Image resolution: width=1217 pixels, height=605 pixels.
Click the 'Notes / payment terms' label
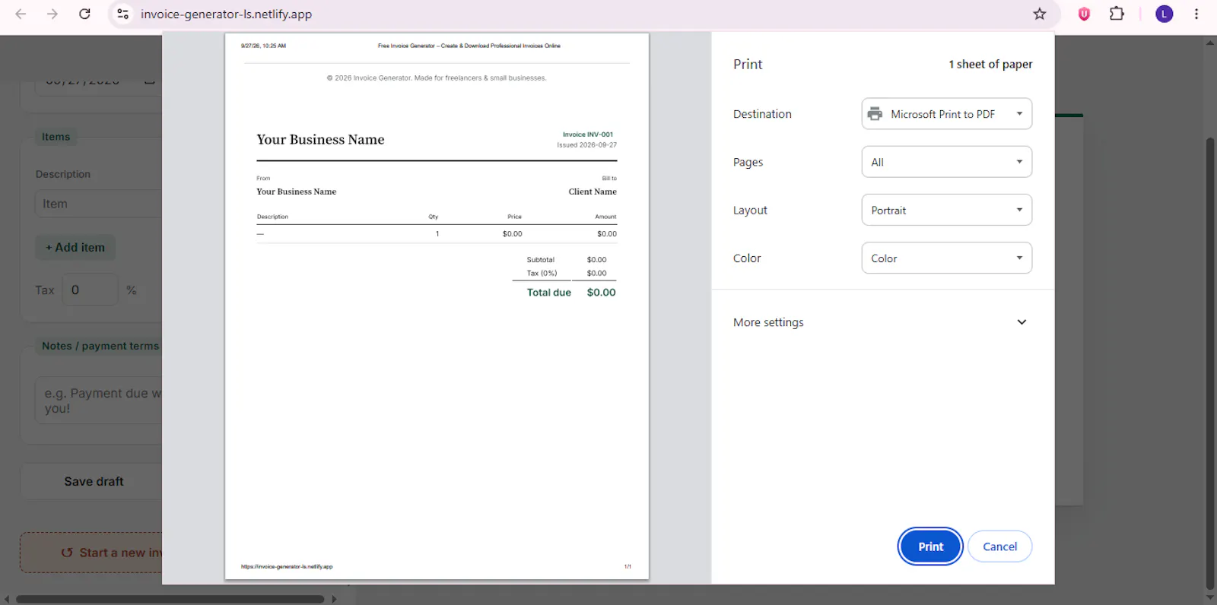[100, 346]
